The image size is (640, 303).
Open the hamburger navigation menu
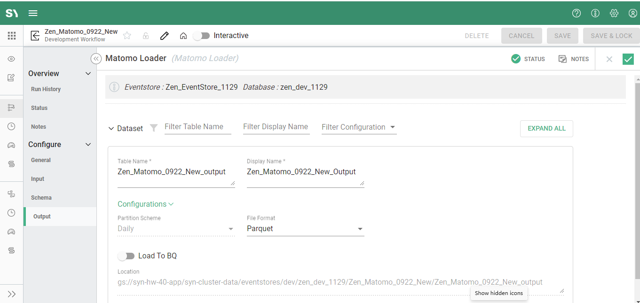pos(33,13)
